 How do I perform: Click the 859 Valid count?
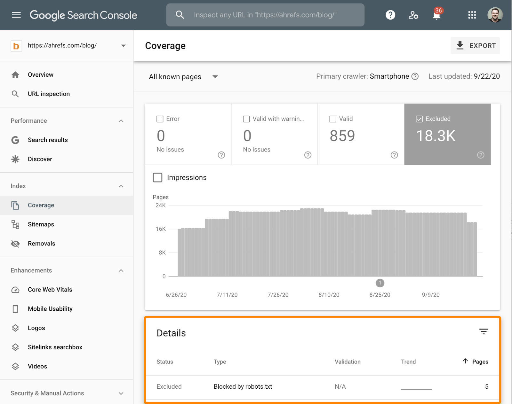point(342,136)
